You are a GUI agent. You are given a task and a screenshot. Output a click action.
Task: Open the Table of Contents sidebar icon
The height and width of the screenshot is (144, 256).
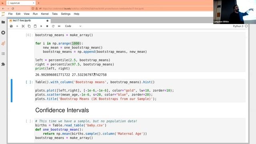point(3,54)
